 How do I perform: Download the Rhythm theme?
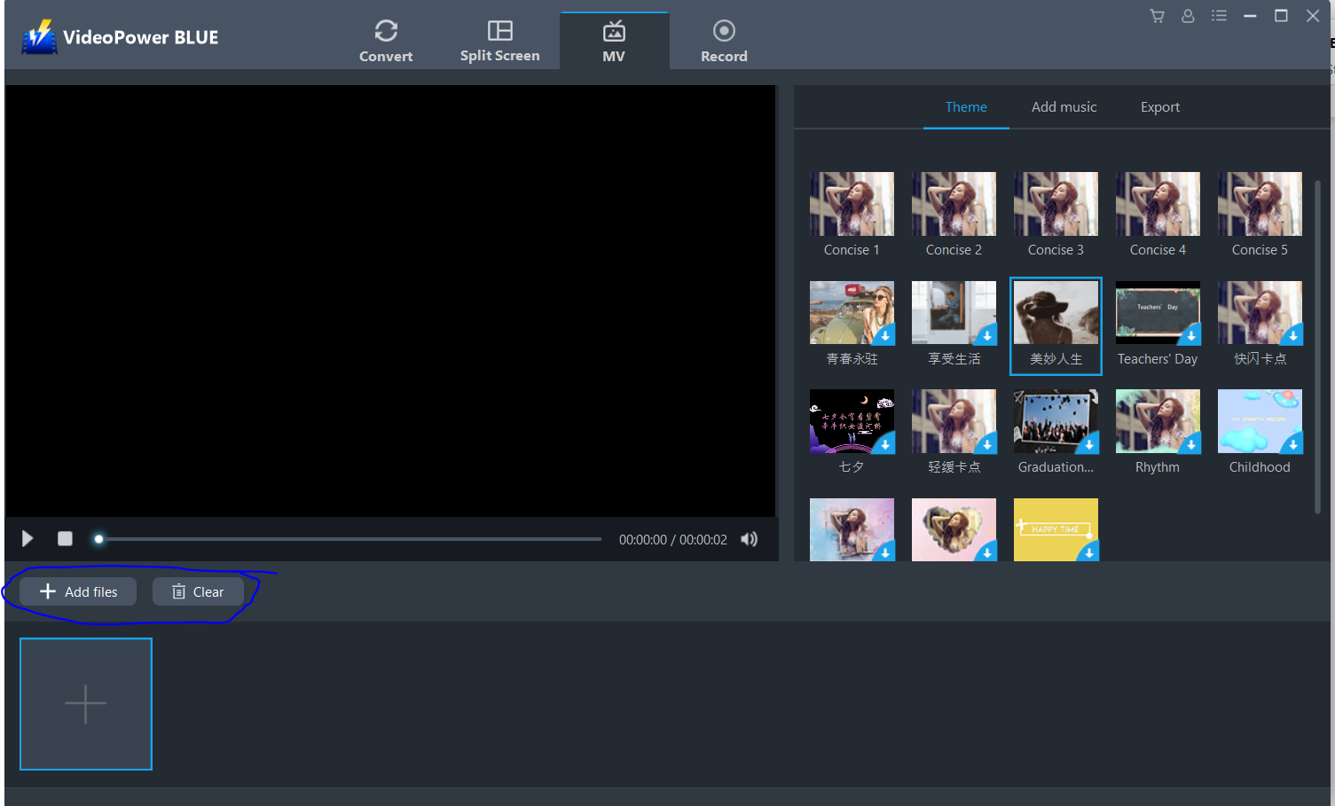[1192, 443]
